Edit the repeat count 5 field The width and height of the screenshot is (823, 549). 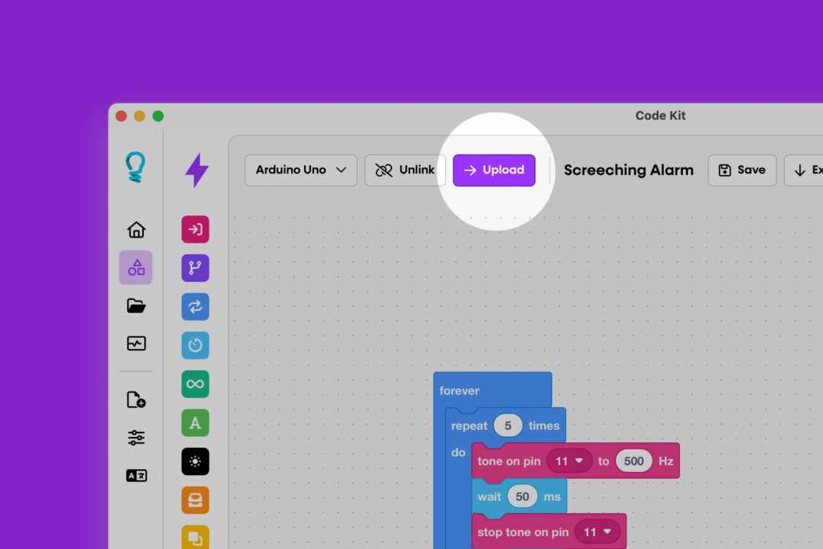[x=508, y=426]
